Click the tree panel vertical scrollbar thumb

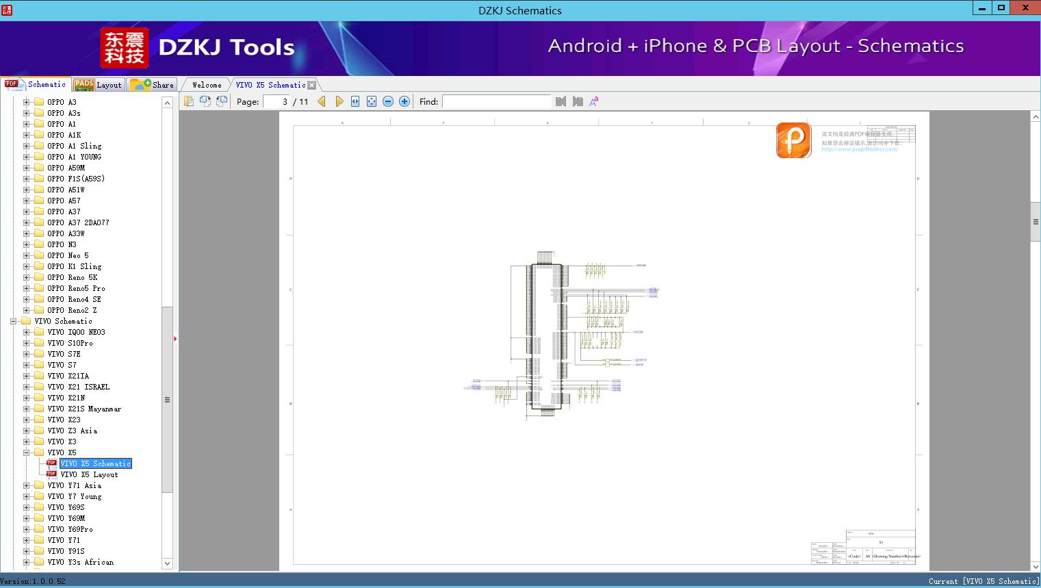(x=167, y=400)
